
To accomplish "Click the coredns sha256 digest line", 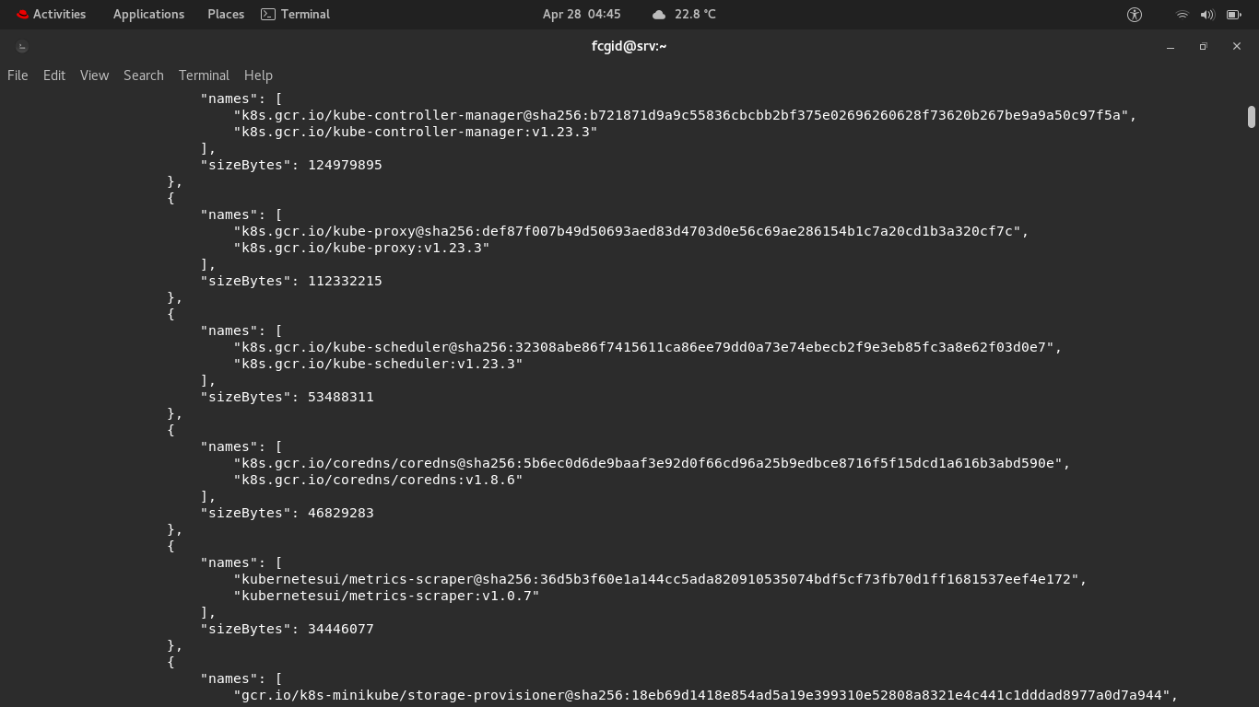I will [x=652, y=463].
